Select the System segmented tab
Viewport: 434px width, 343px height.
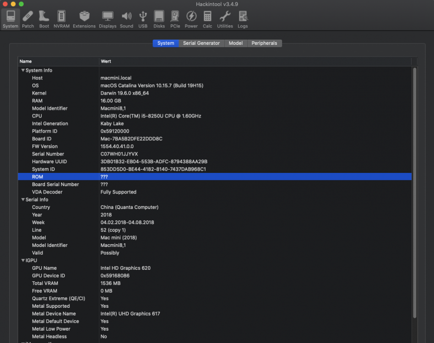(166, 43)
